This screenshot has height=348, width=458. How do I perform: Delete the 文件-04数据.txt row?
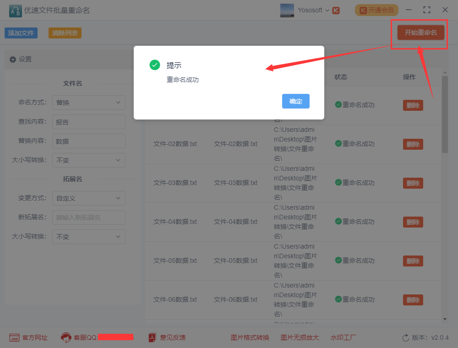coord(413,222)
